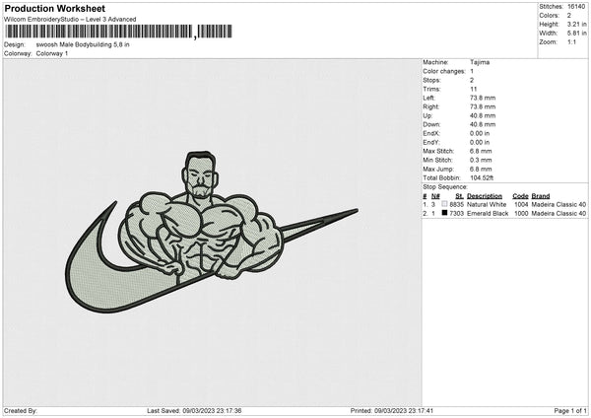This screenshot has height=418, width=591.
Task: Click code 1004 in stop sequence
Action: coord(521,204)
